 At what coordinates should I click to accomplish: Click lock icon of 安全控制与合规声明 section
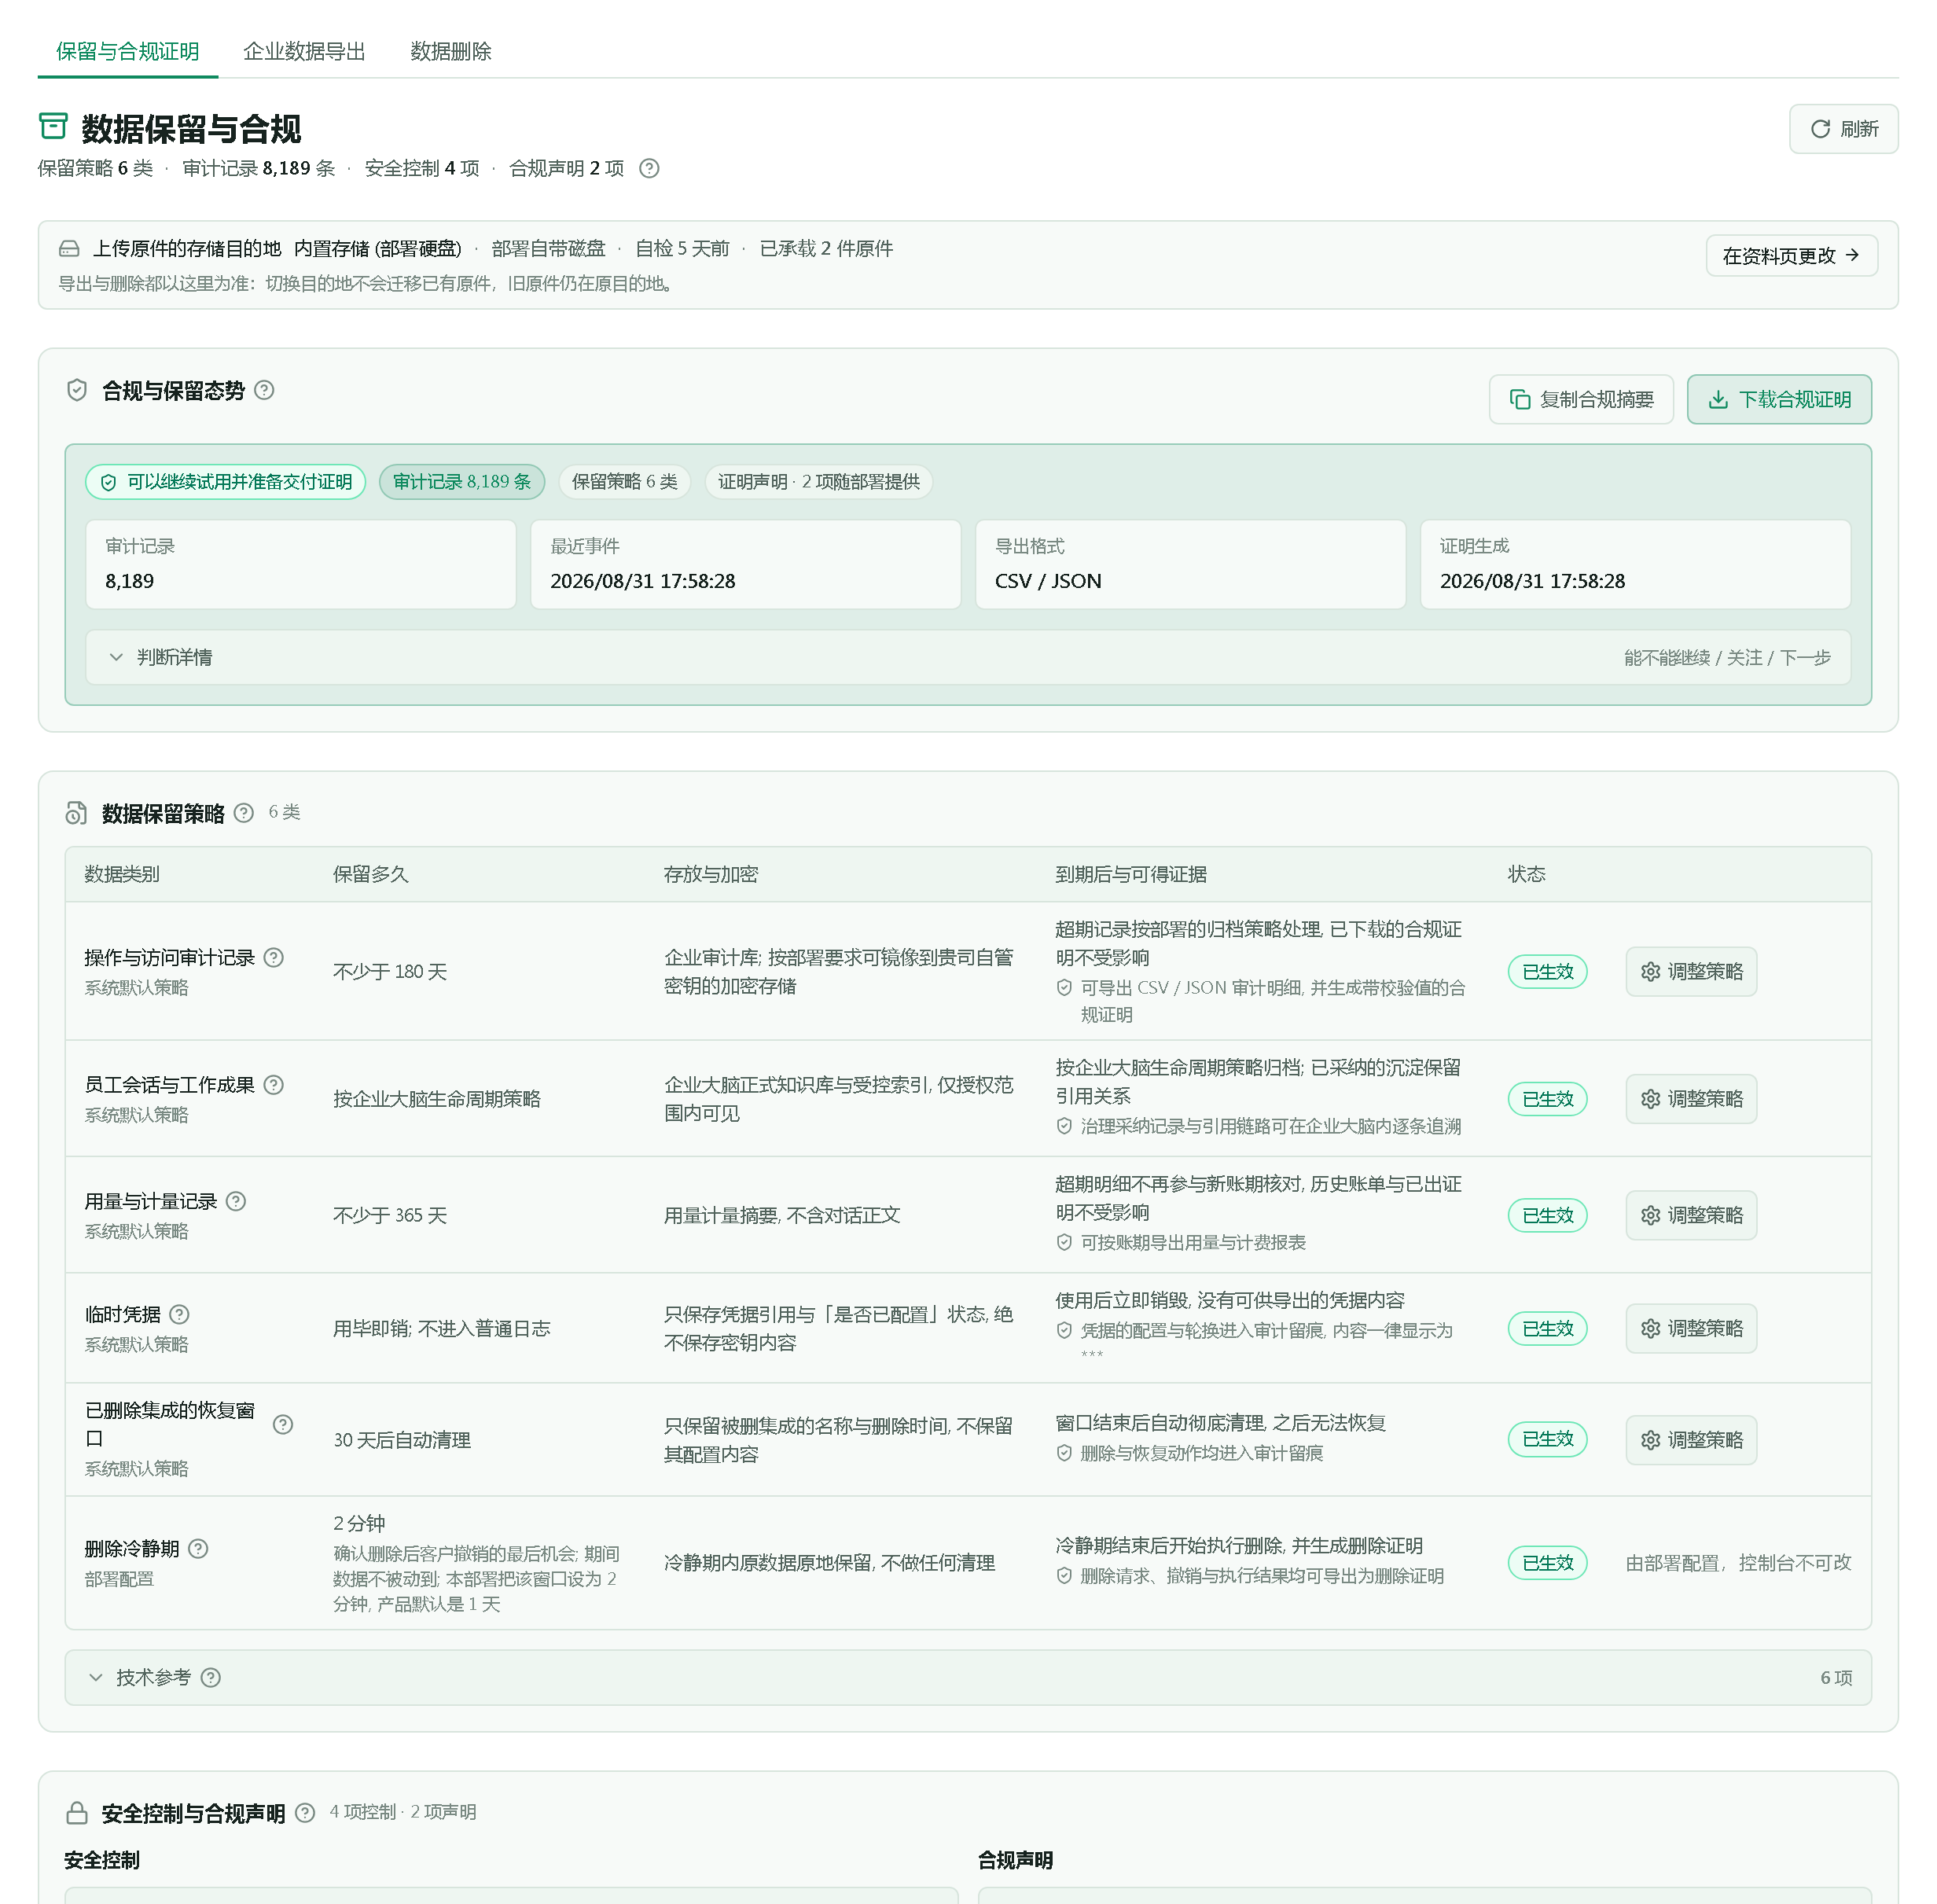[x=77, y=1812]
